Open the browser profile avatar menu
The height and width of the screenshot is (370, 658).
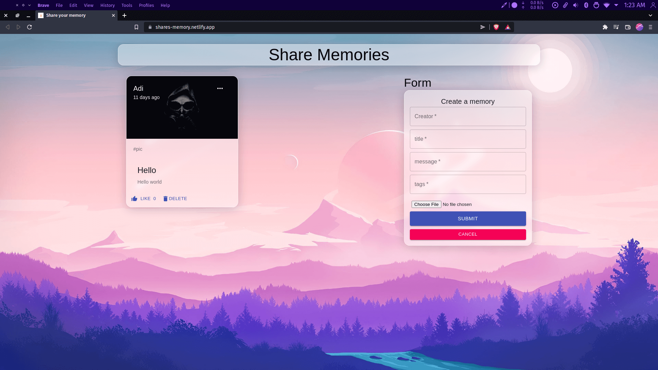[639, 27]
